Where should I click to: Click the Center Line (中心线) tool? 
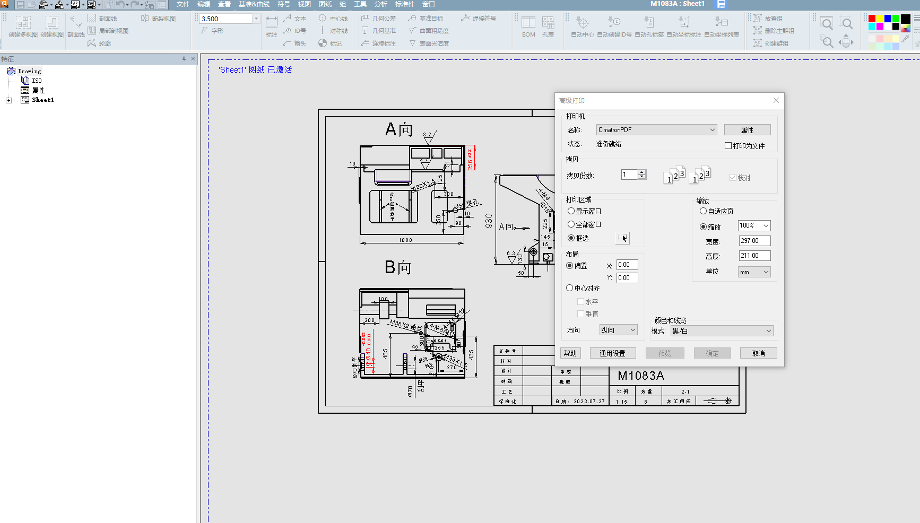pos(333,19)
